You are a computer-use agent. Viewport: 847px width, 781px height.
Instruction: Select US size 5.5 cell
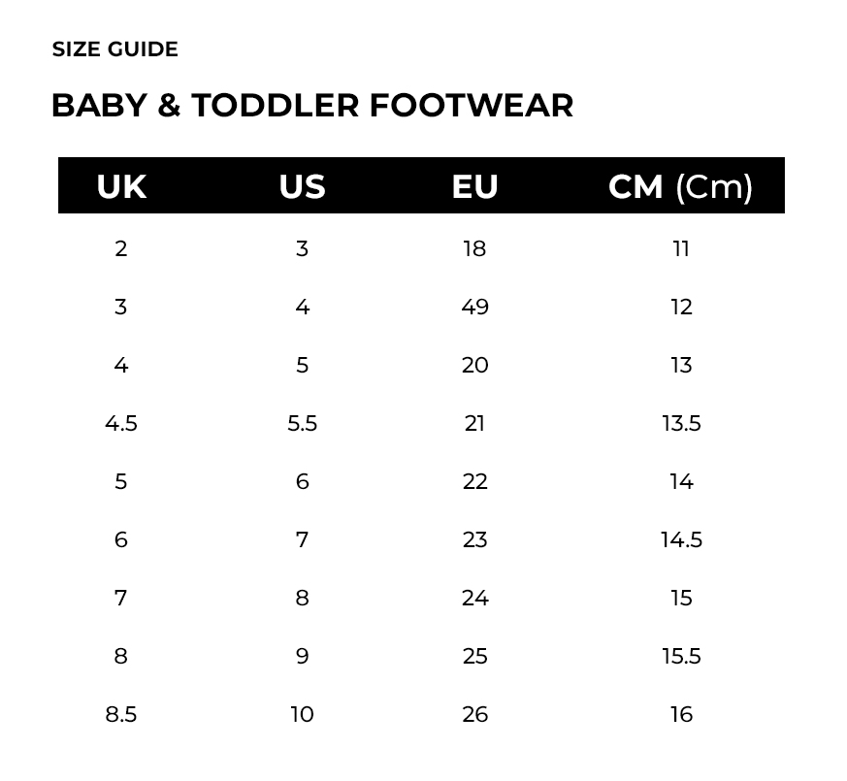coord(302,423)
